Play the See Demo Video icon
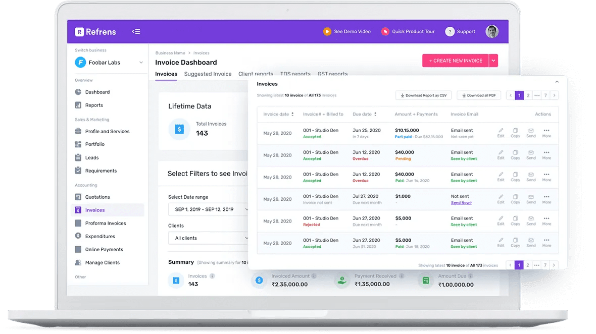Image resolution: width=596 pixels, height=334 pixels. point(327,32)
